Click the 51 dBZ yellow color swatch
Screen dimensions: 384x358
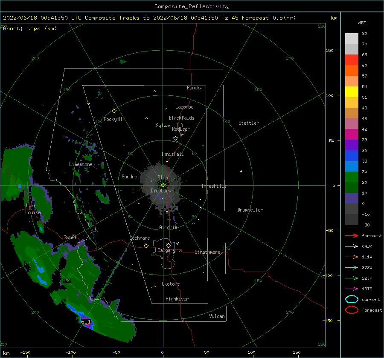tap(352, 92)
